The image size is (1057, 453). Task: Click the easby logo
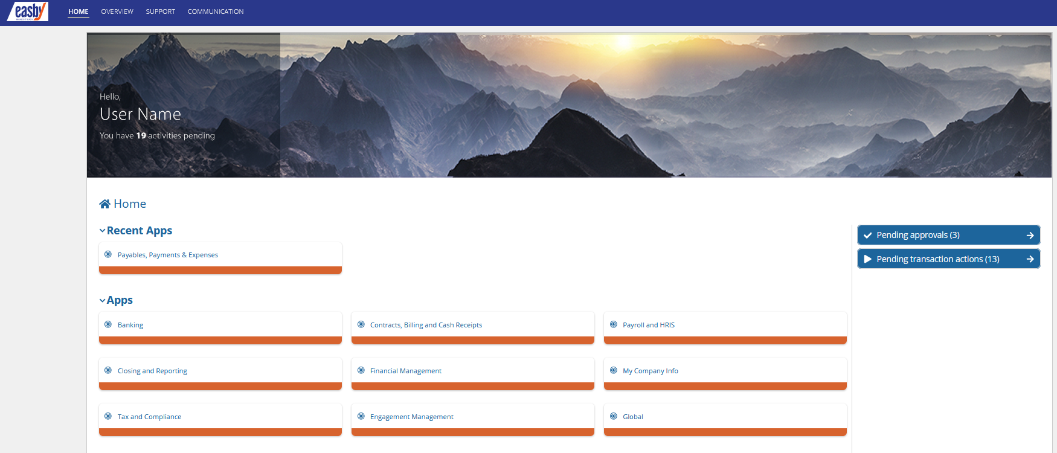[28, 11]
